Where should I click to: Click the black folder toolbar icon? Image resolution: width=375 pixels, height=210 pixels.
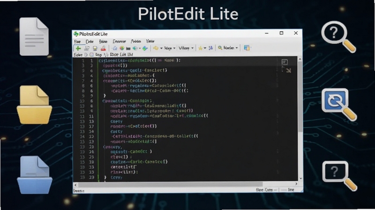[128, 49]
